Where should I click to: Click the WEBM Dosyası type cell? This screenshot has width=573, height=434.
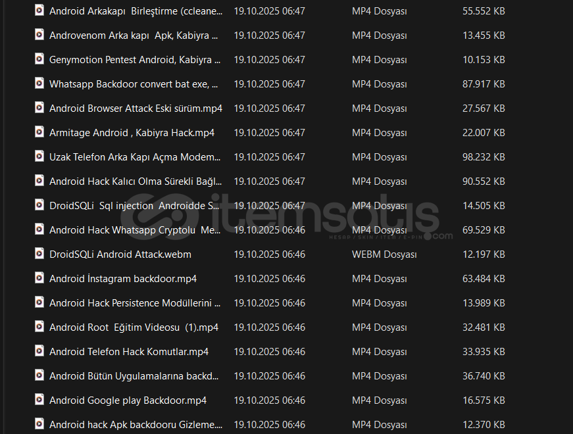[384, 254]
